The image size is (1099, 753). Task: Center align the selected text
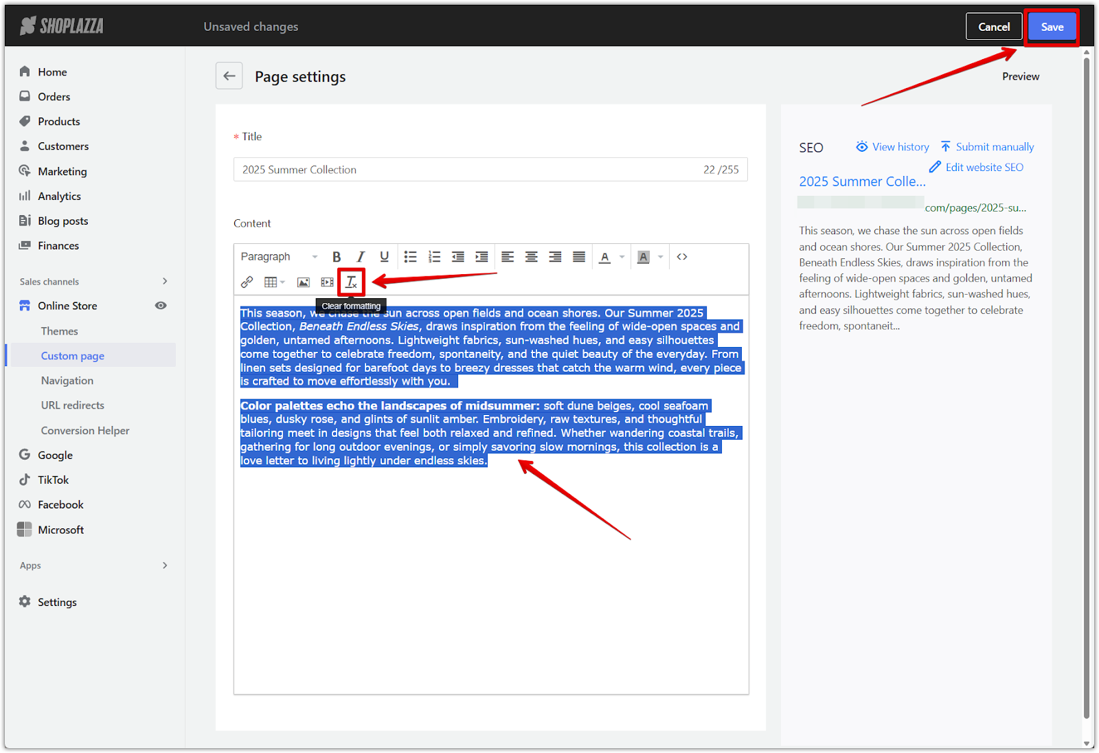pyautogui.click(x=531, y=257)
